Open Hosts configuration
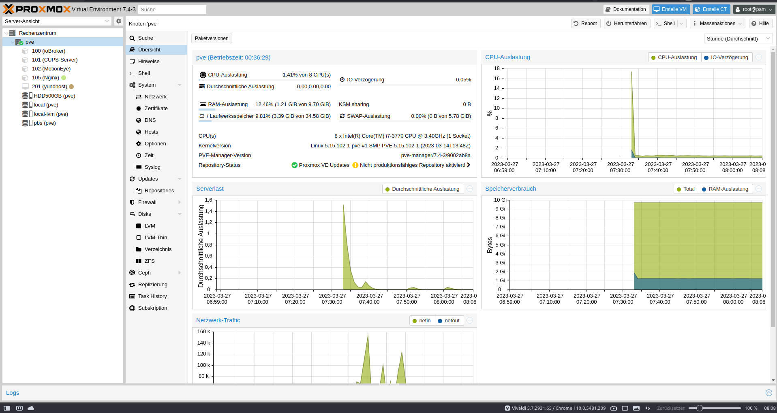 coord(156,132)
